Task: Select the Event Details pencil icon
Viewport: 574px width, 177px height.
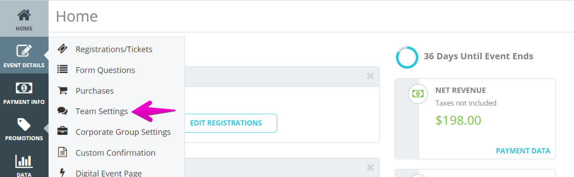Action: coord(24,51)
